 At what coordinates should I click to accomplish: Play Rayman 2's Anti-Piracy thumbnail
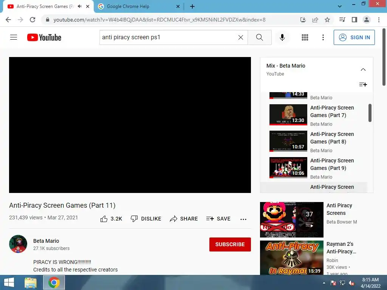[x=291, y=258]
